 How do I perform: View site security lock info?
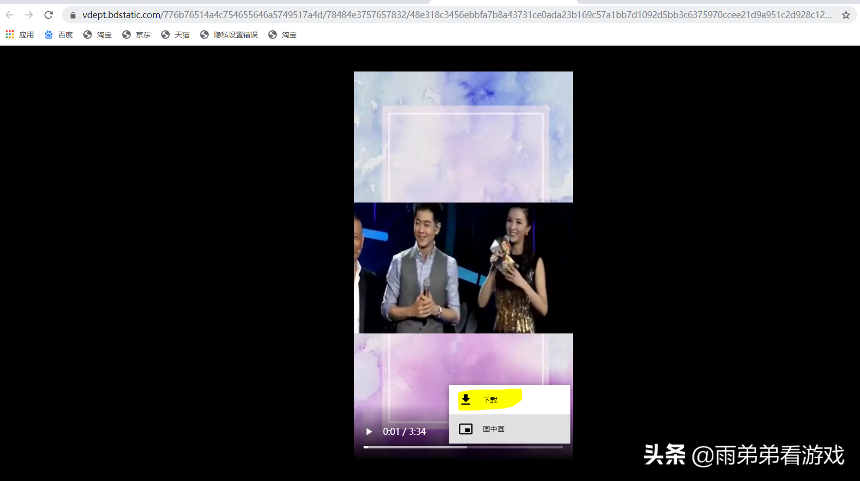[x=73, y=15]
